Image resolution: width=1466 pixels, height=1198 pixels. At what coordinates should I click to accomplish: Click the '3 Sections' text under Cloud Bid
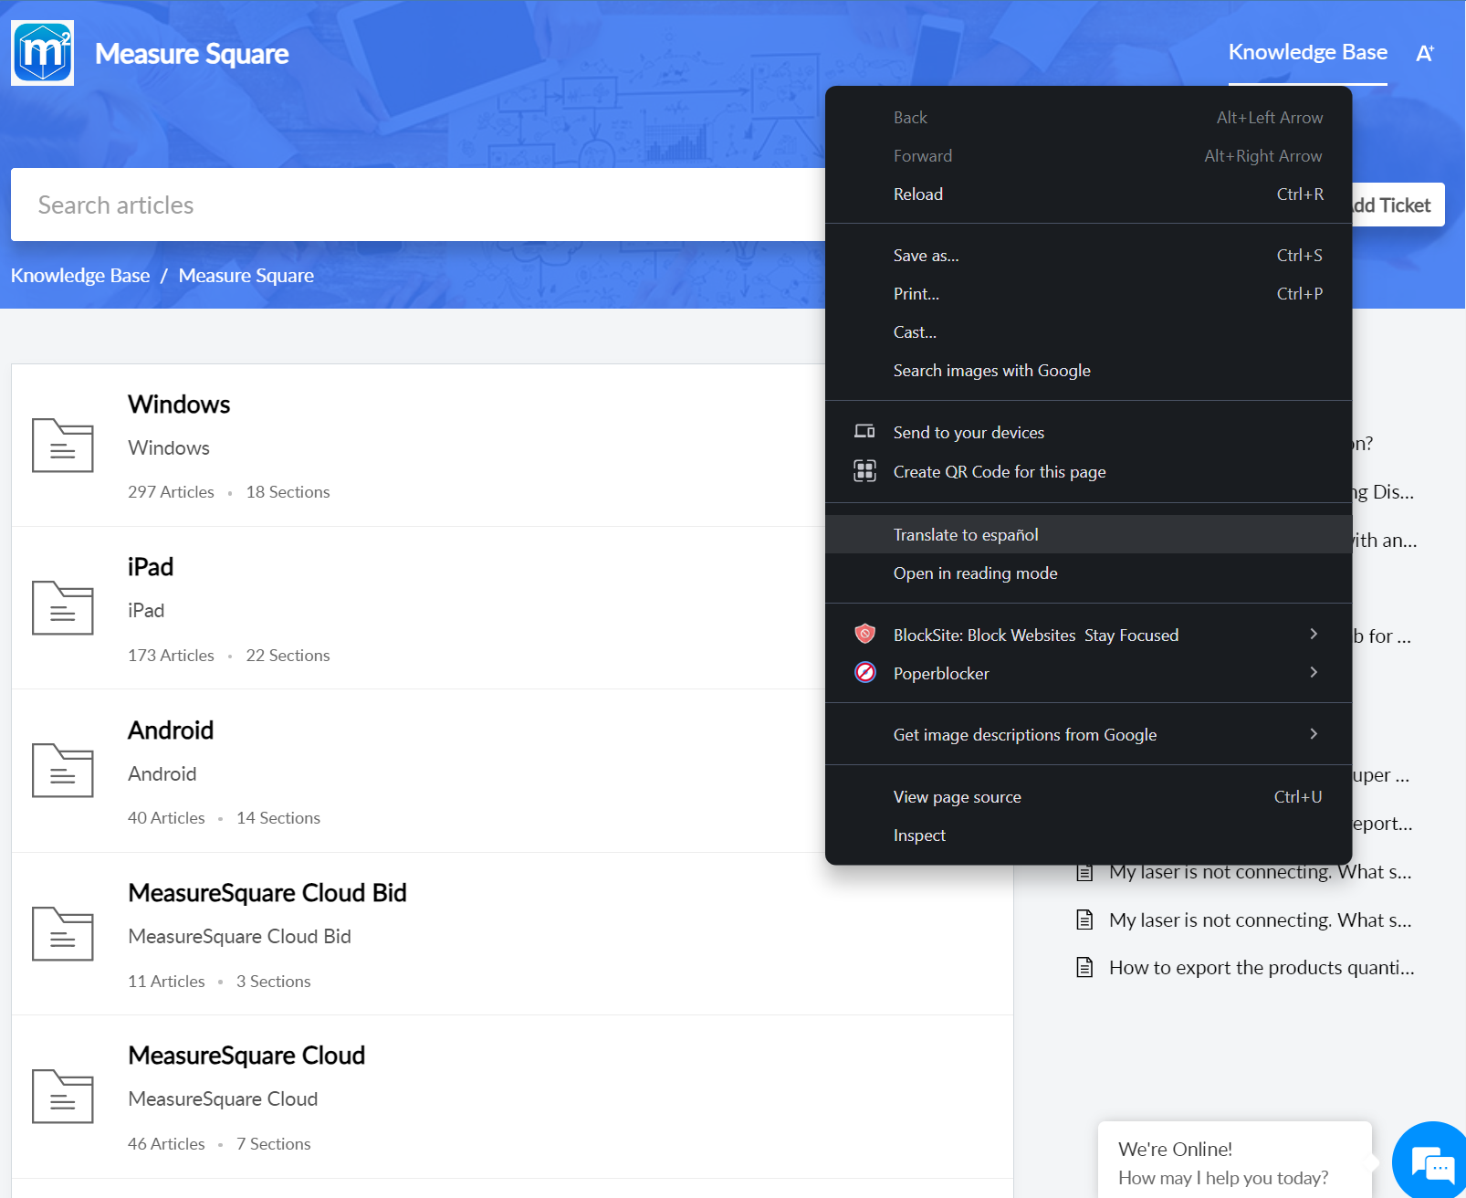point(274,982)
